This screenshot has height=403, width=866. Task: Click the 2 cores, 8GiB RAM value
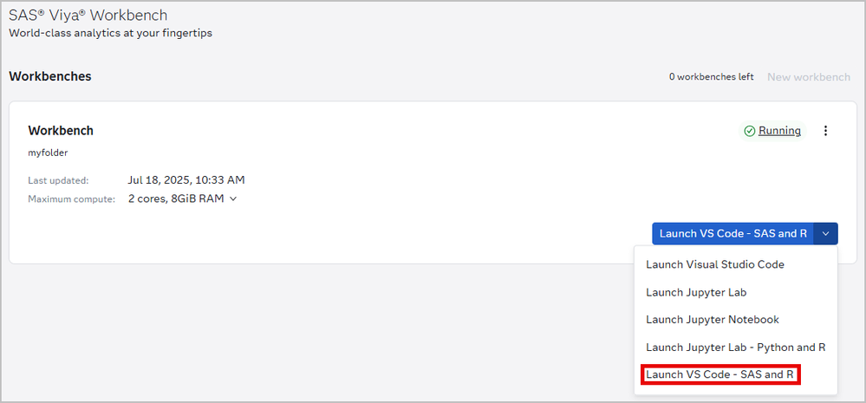[x=176, y=198]
